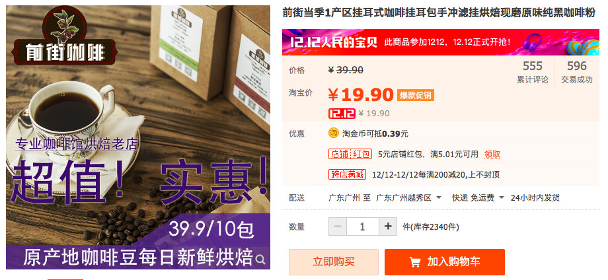Click the 爆款促销 orange label

click(415, 95)
